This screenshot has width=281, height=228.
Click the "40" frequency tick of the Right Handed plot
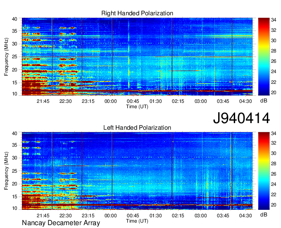pyautogui.click(x=14, y=19)
